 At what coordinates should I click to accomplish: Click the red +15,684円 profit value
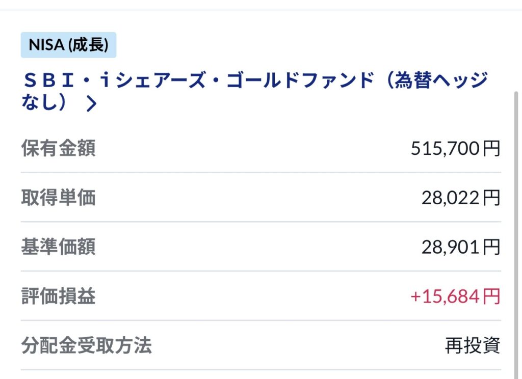point(455,296)
